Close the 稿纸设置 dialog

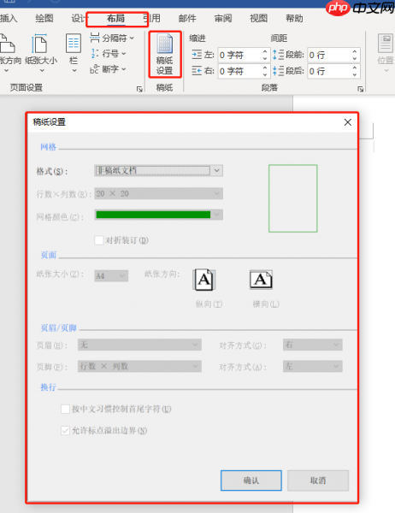(347, 122)
